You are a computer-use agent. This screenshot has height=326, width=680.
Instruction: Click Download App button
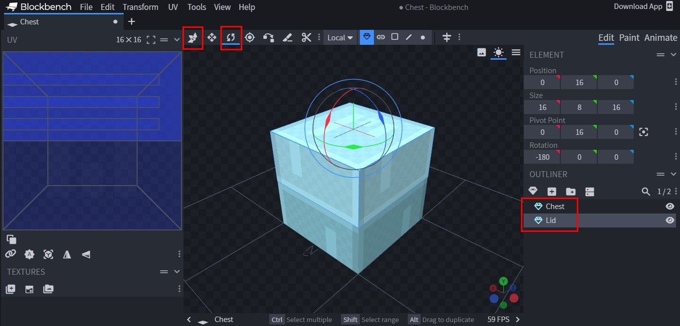click(x=644, y=6)
